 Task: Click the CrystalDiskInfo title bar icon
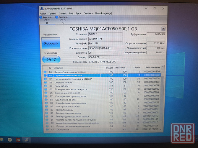(42, 9)
